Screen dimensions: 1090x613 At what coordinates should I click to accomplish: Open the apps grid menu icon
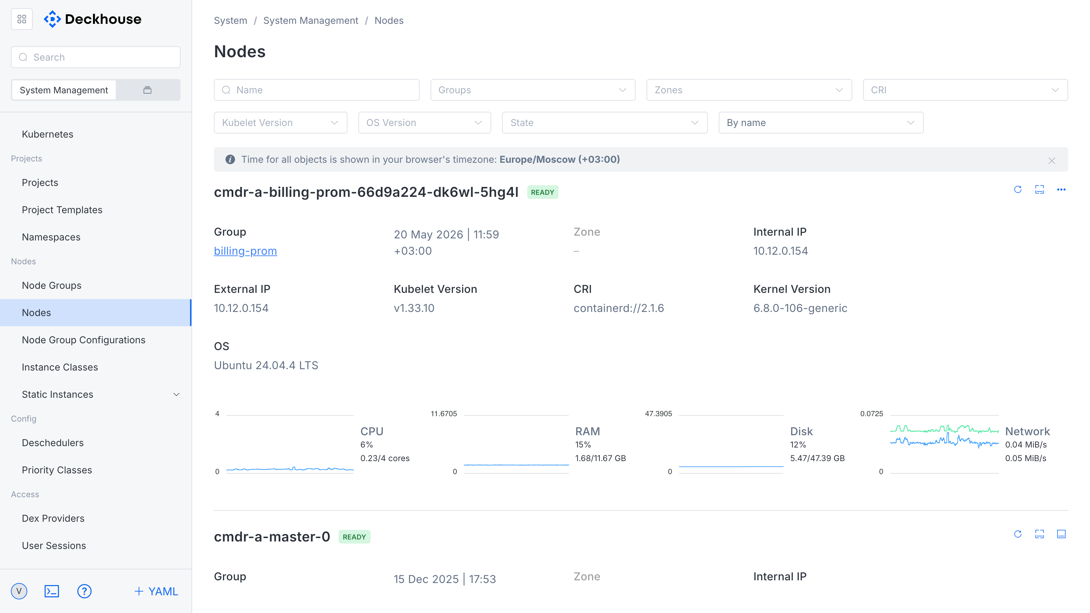[x=21, y=19]
